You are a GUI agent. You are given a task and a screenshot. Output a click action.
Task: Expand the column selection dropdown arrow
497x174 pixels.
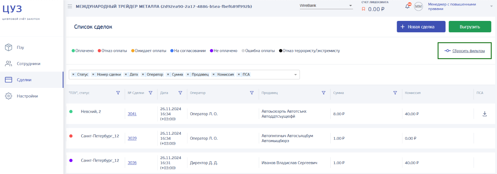pos(295,75)
